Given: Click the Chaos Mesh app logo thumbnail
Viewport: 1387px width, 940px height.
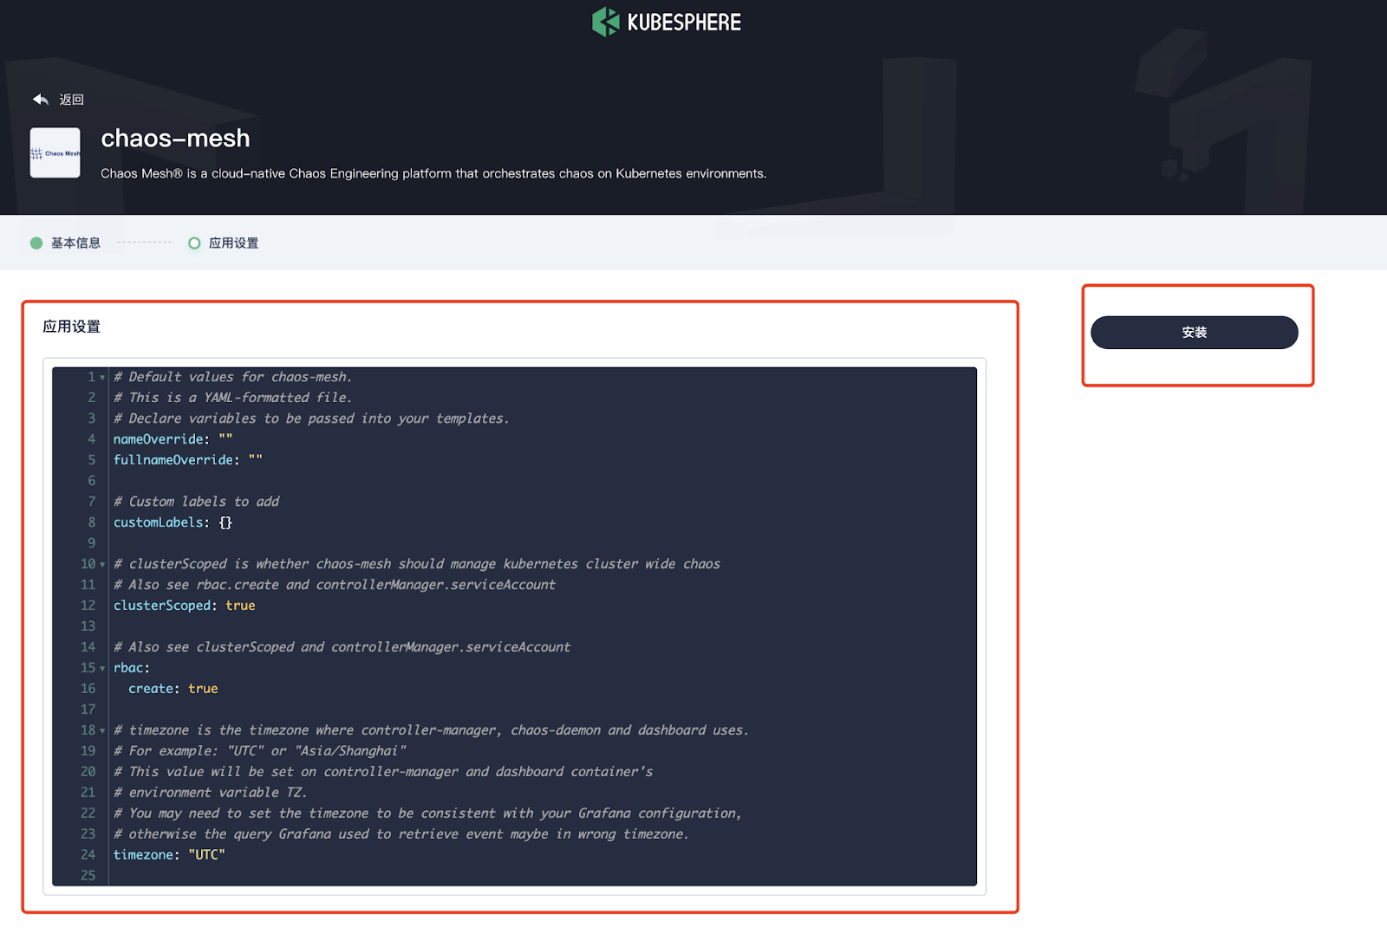Looking at the screenshot, I should tap(55, 152).
